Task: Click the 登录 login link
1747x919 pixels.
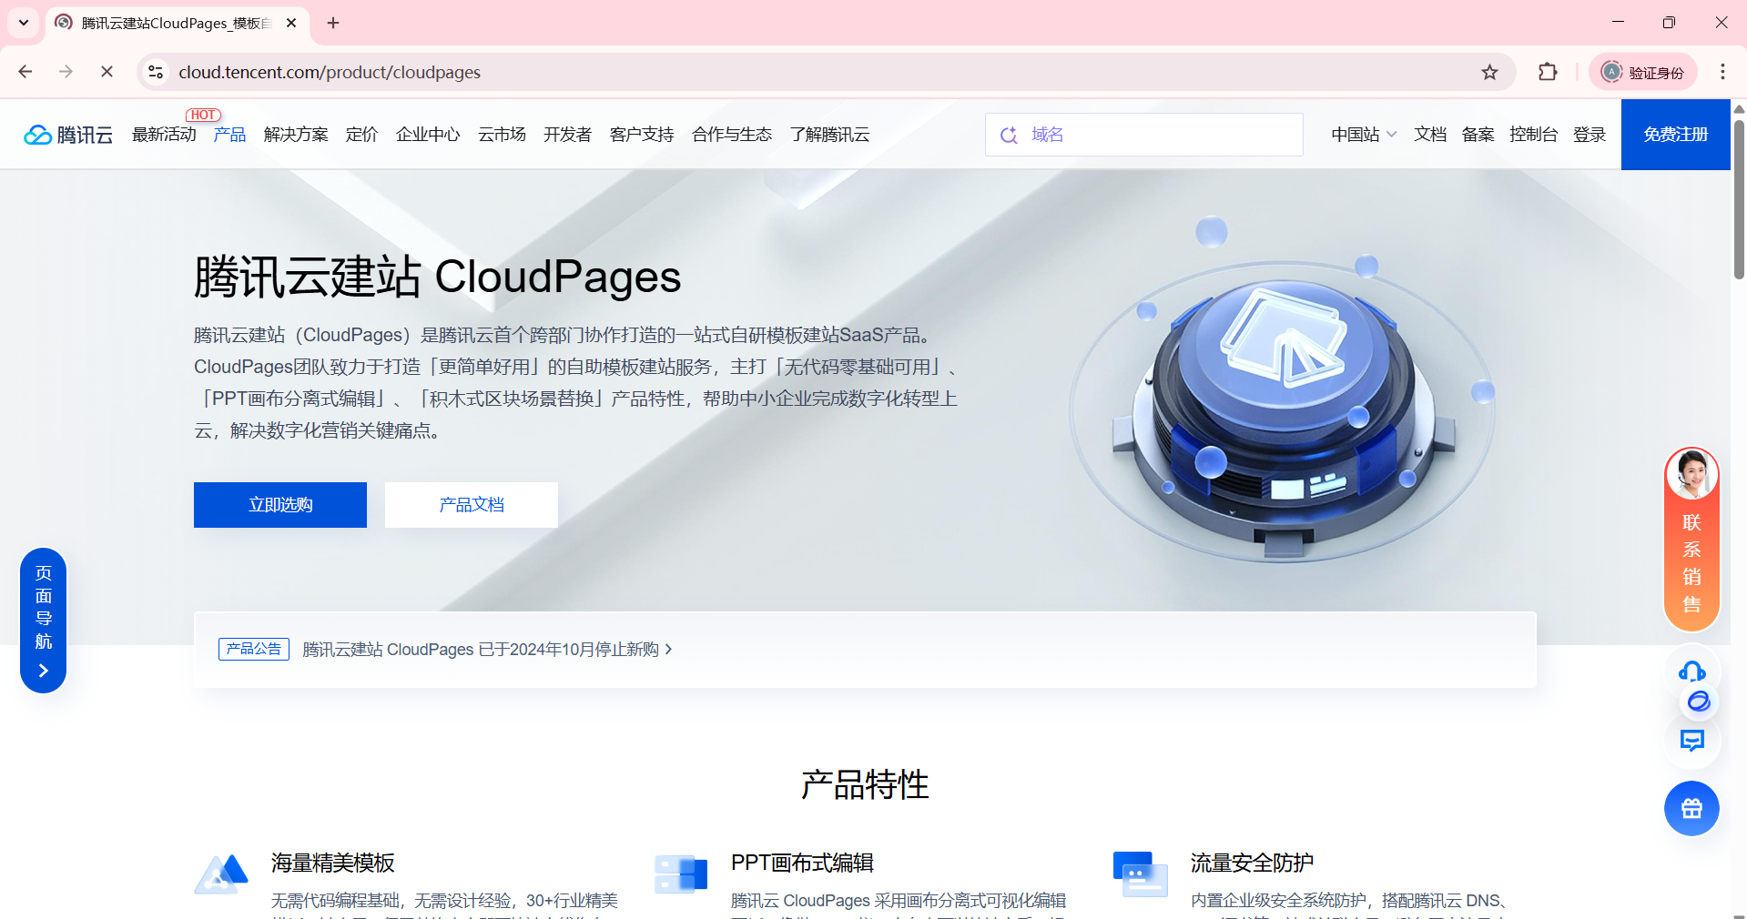Action: [x=1590, y=135]
